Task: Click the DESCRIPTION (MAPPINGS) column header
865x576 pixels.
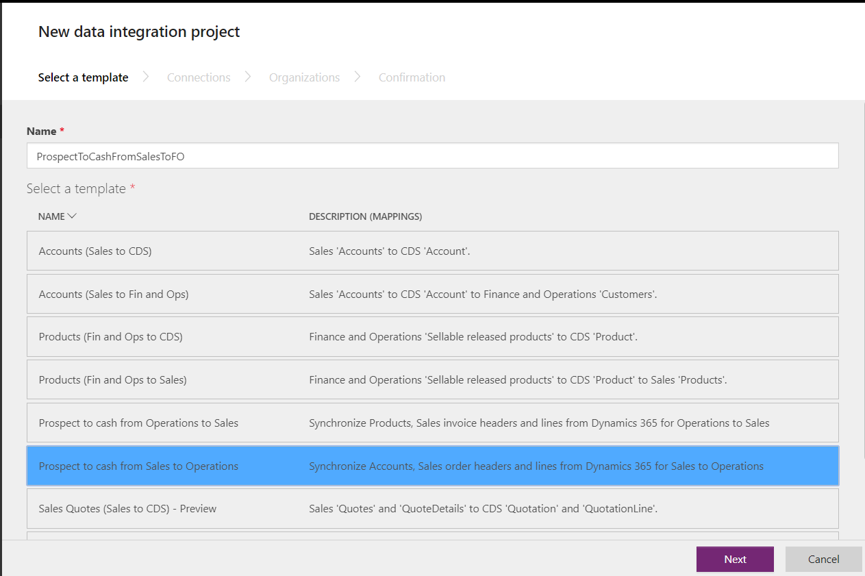Action: (x=365, y=216)
